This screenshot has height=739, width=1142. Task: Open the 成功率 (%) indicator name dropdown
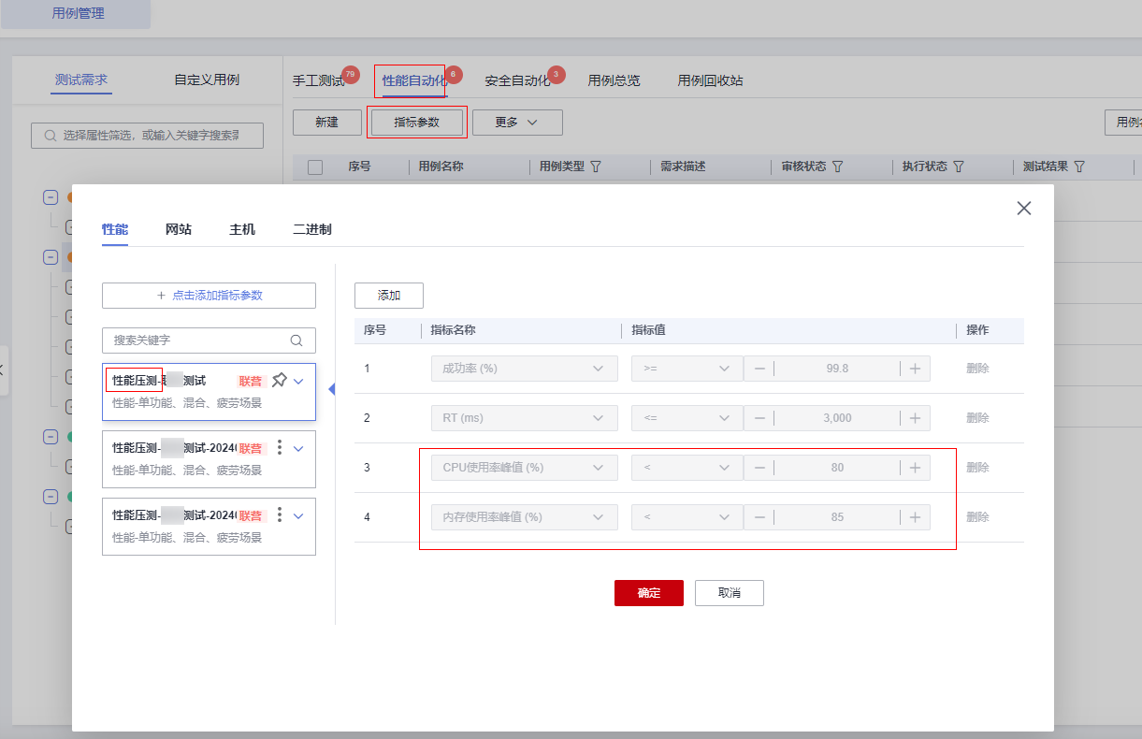coord(524,369)
